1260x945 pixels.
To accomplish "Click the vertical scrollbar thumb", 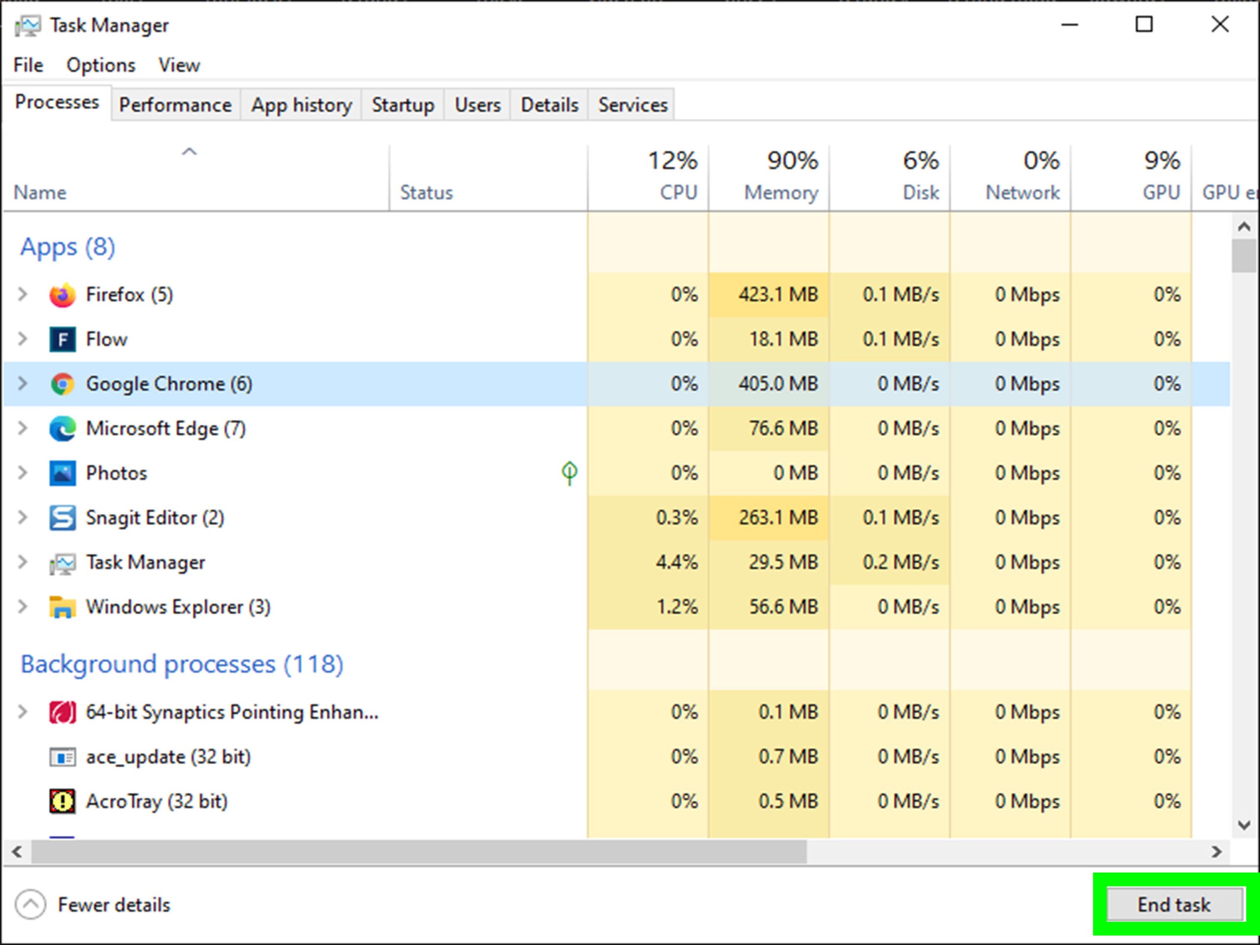I will 1245,256.
